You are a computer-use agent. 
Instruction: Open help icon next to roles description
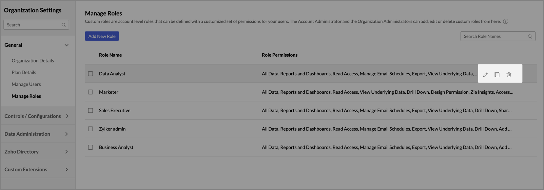[506, 21]
